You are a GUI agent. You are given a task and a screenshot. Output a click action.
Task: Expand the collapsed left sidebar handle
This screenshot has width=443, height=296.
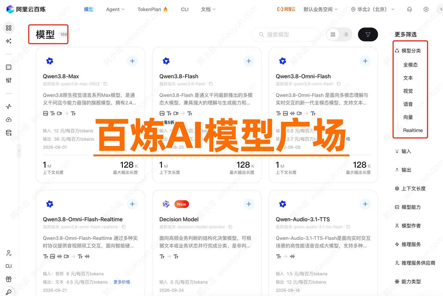[19, 151]
